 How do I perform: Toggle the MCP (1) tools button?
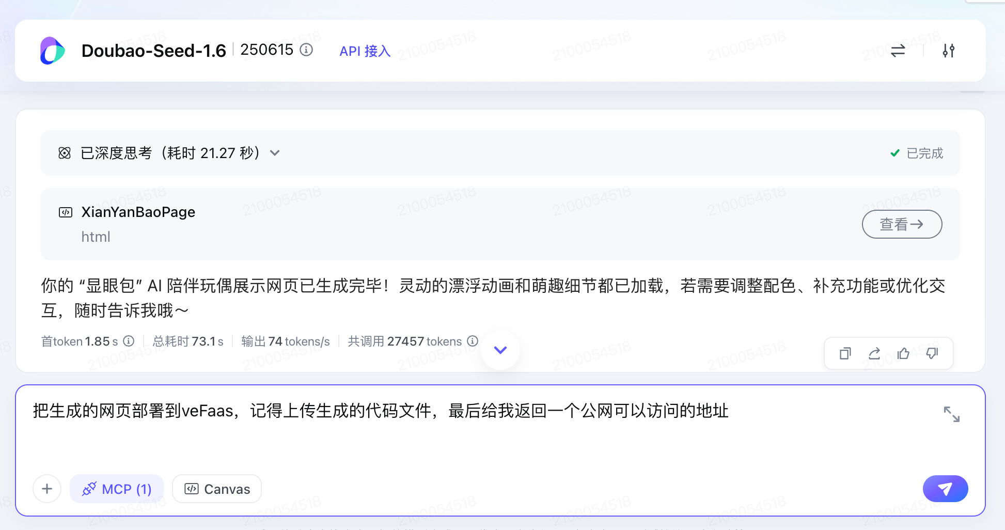click(117, 489)
